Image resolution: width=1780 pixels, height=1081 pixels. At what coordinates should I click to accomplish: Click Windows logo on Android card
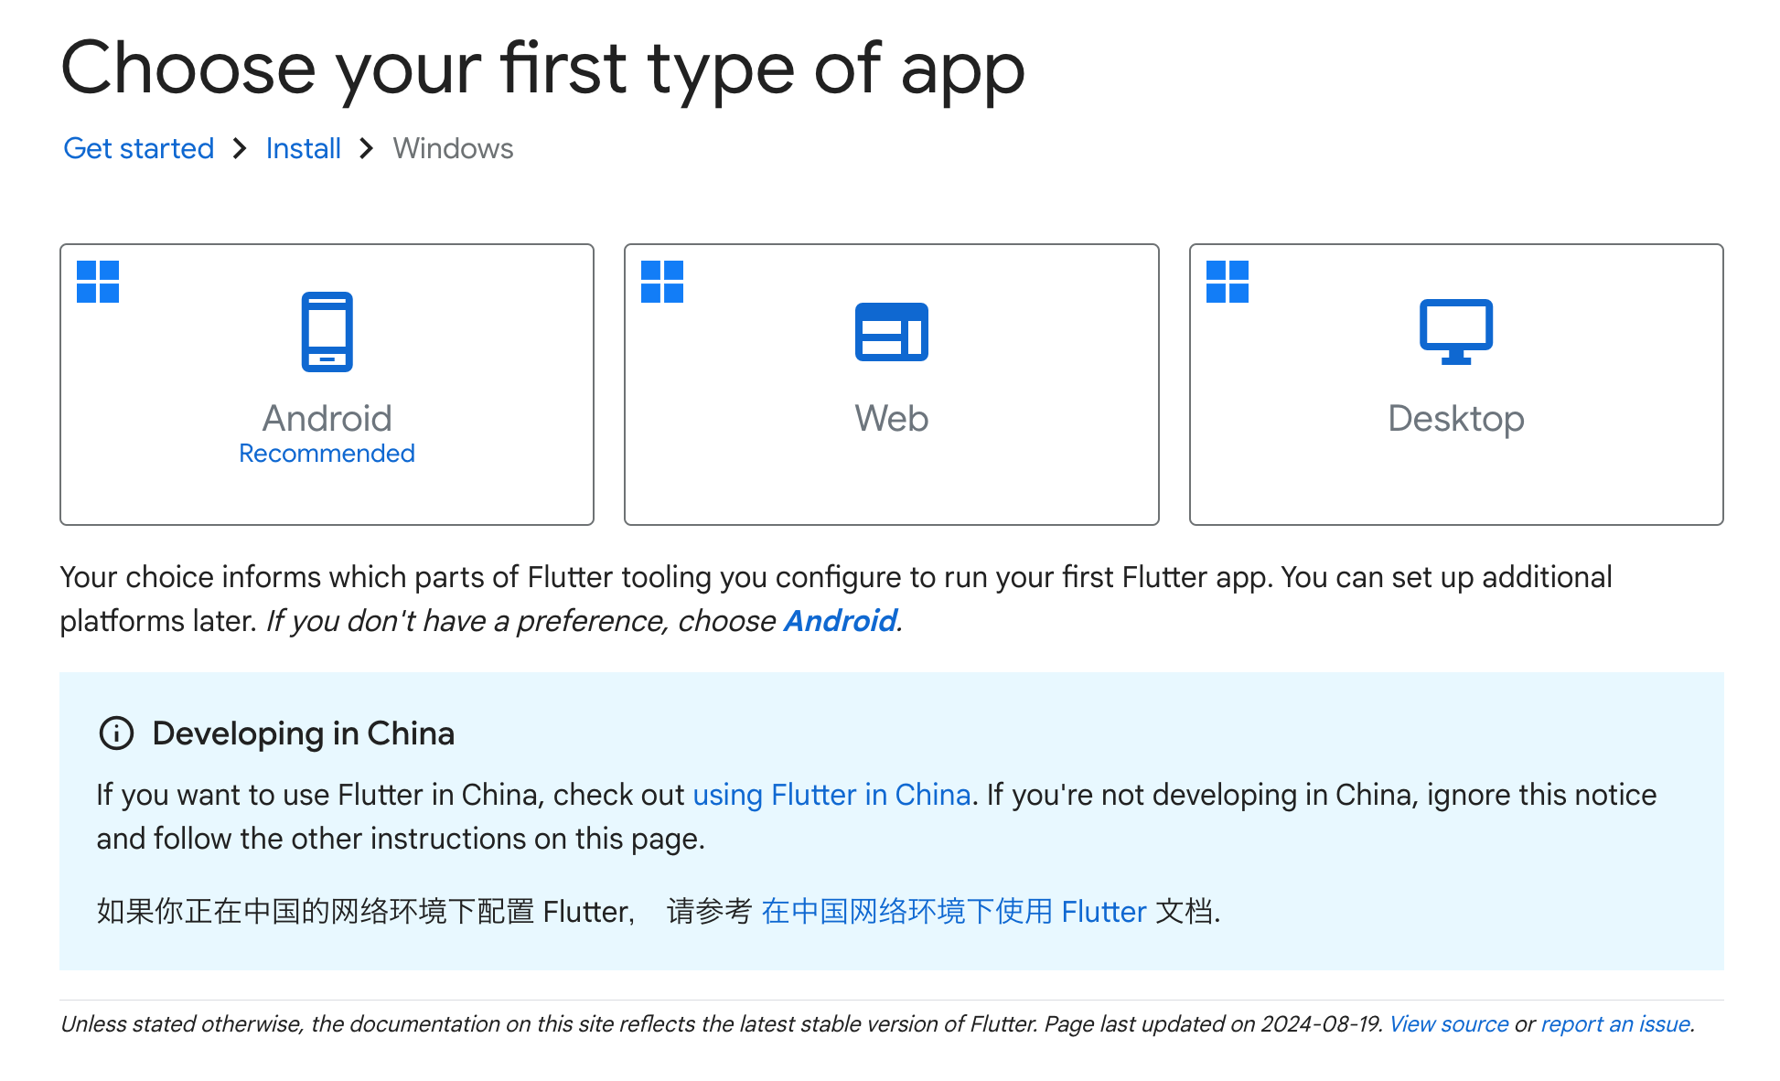(x=98, y=282)
